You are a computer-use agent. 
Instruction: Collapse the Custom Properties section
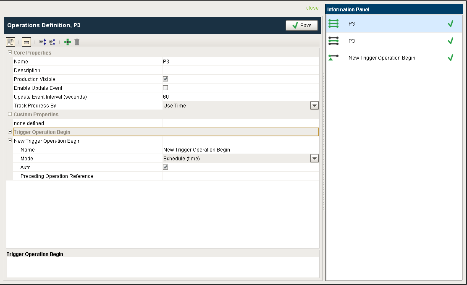tap(10, 114)
